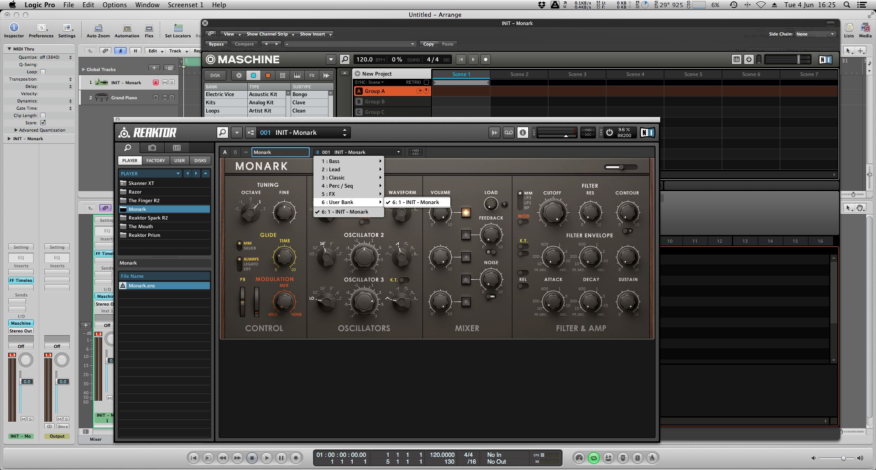Click the Maschine mixer view icon
876x470 pixels.
coord(736,59)
